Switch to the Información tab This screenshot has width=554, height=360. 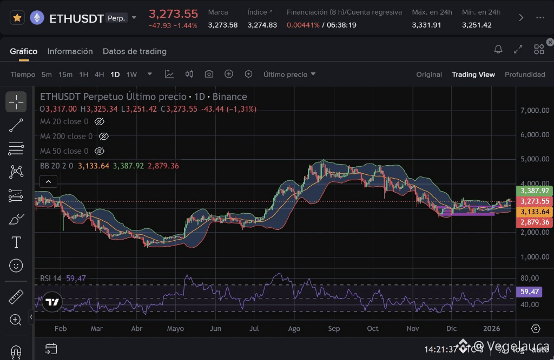[70, 51]
